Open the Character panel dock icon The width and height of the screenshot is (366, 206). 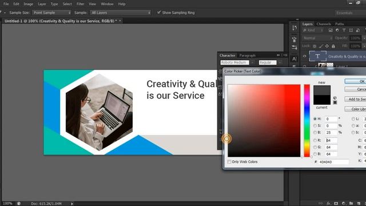tap(295, 58)
